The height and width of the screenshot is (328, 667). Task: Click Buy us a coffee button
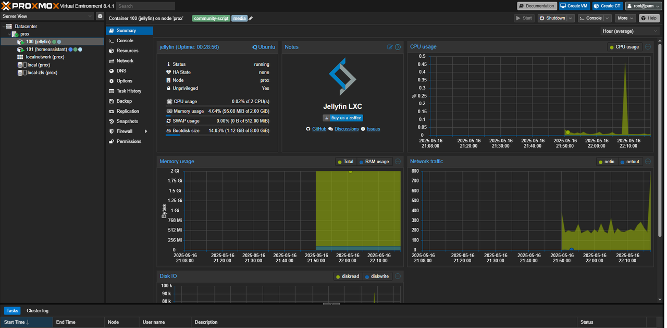(x=342, y=118)
